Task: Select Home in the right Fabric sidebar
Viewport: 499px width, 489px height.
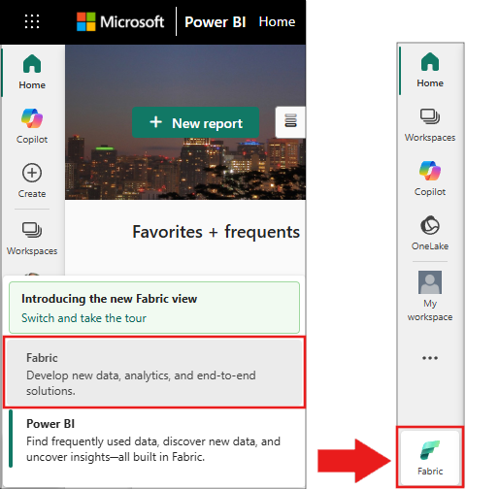Action: (x=430, y=70)
